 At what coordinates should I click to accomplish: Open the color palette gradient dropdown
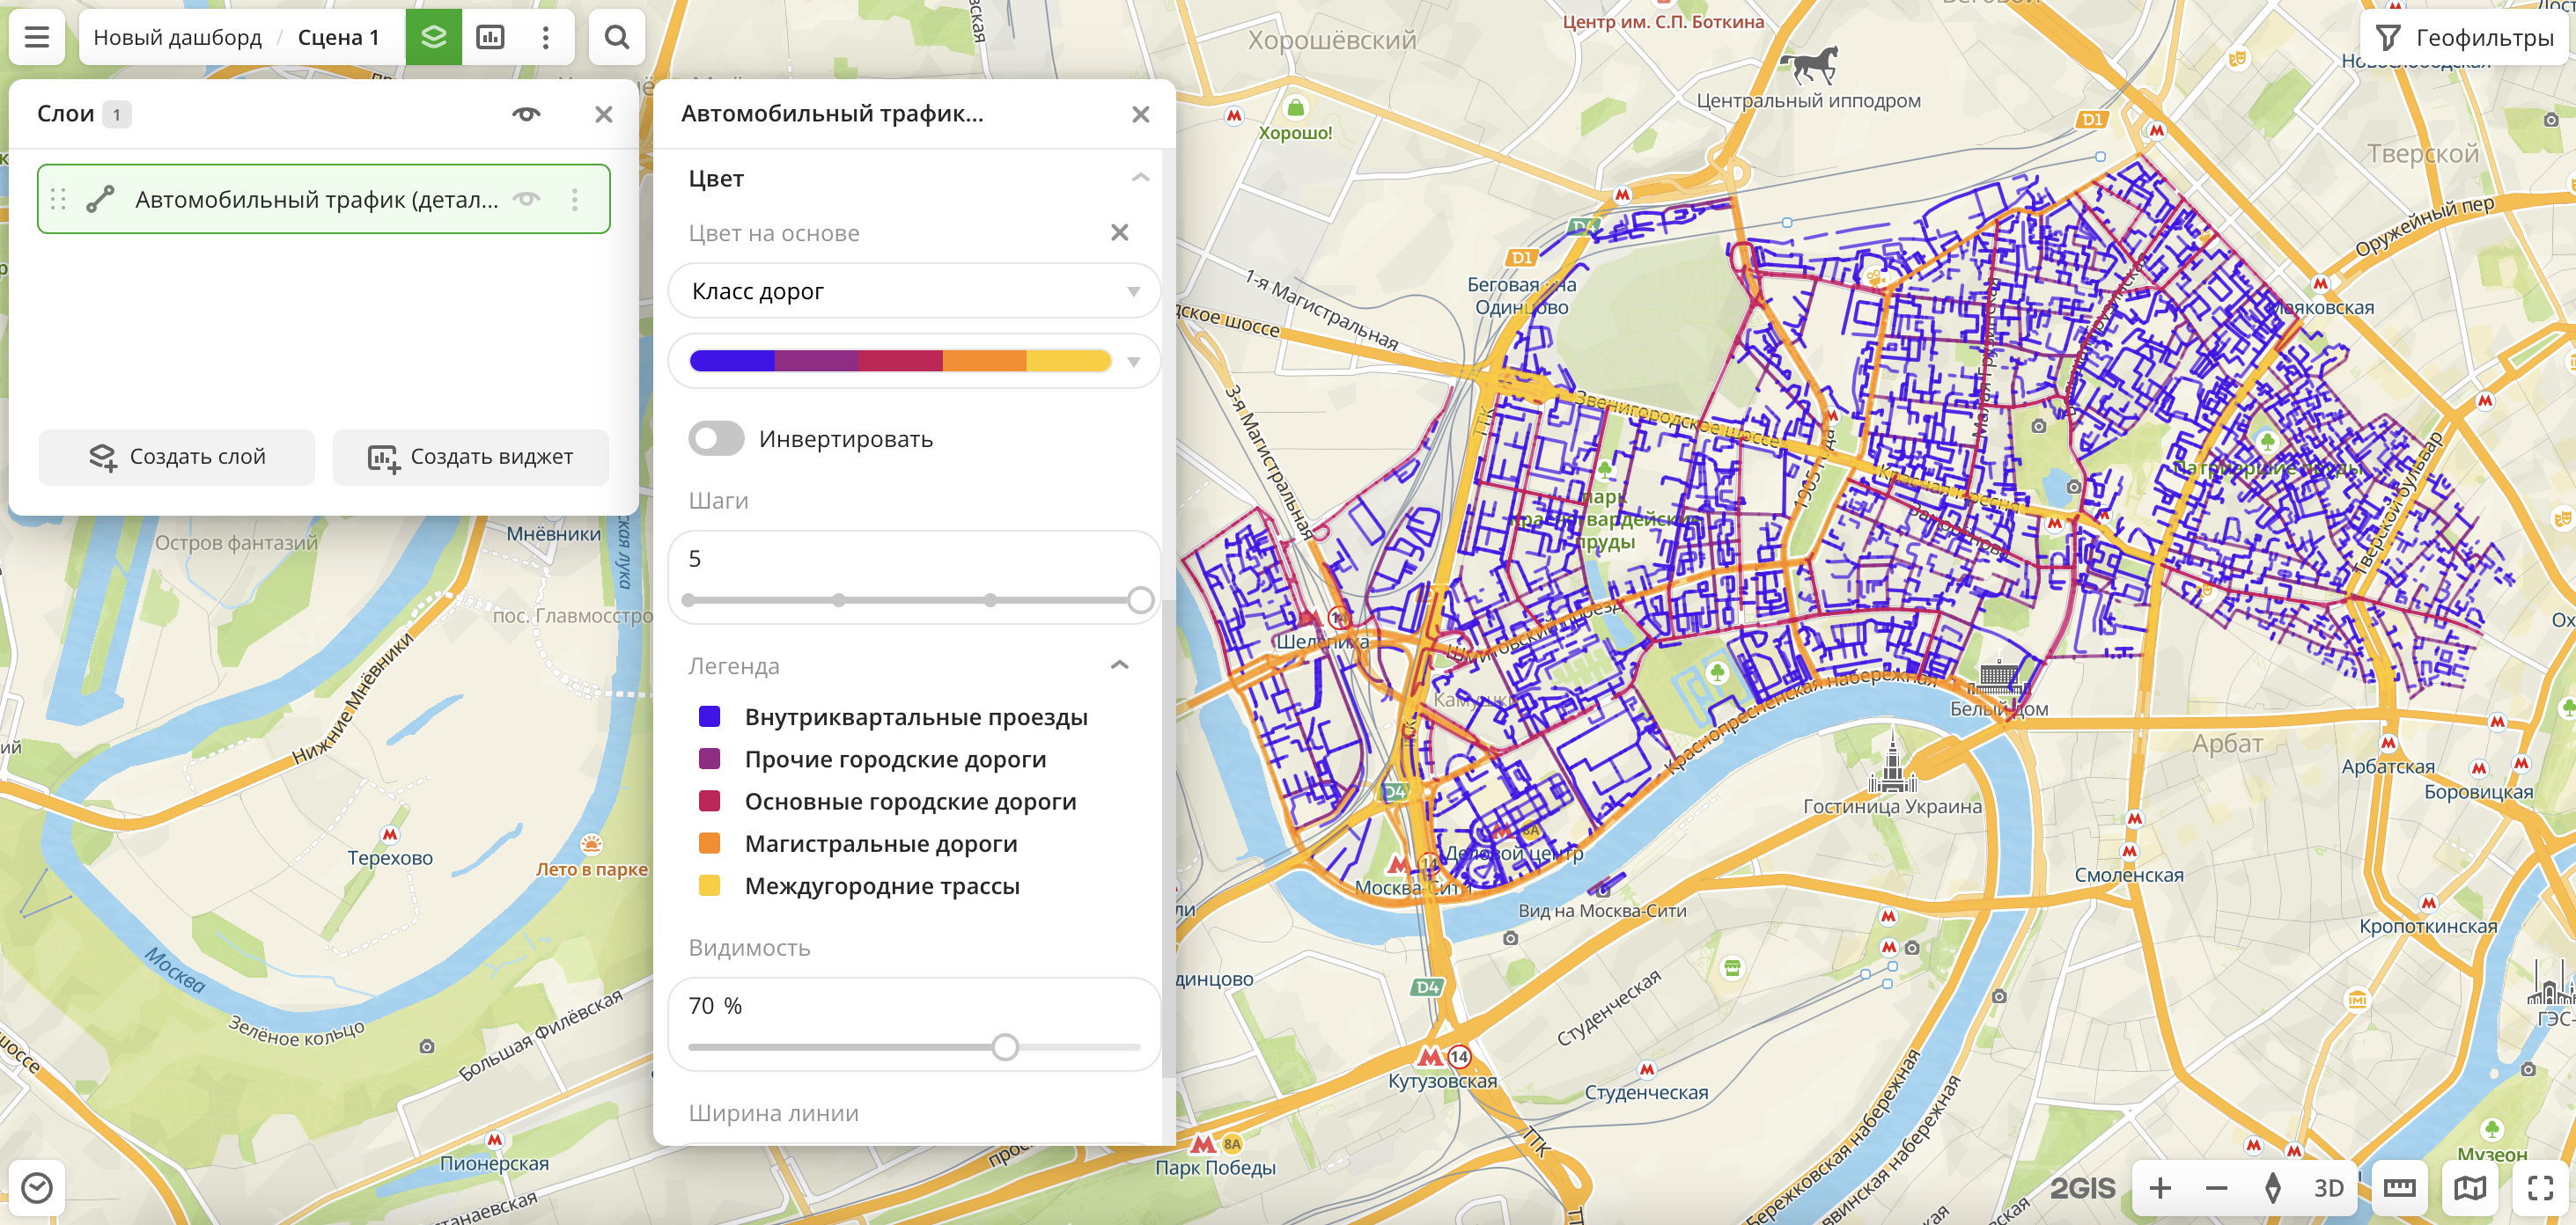(913, 361)
